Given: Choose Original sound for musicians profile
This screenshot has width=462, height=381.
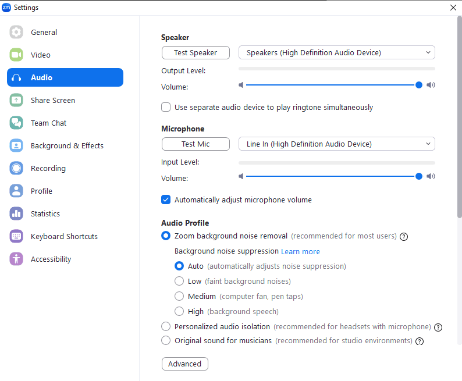Looking at the screenshot, I should coord(166,341).
